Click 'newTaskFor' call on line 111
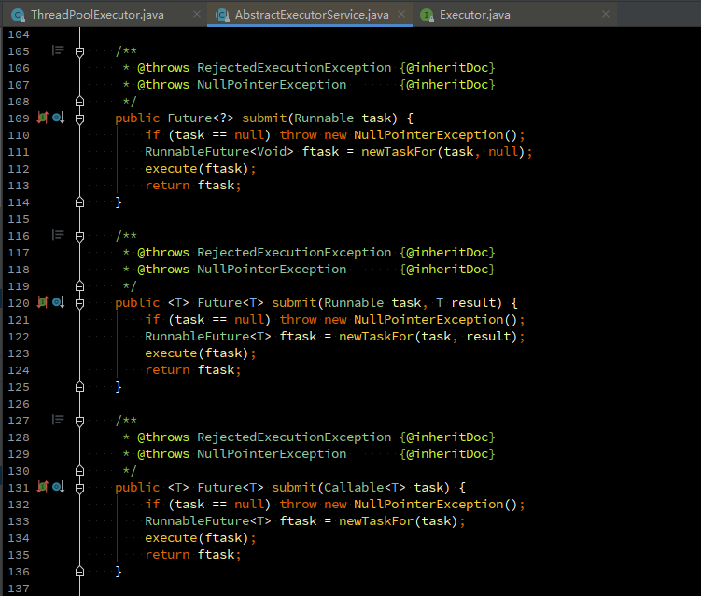 pyautogui.click(x=399, y=151)
